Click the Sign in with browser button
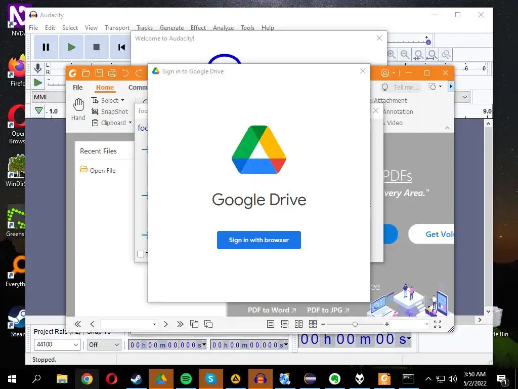Screen dimensions: 518x389 (258, 240)
